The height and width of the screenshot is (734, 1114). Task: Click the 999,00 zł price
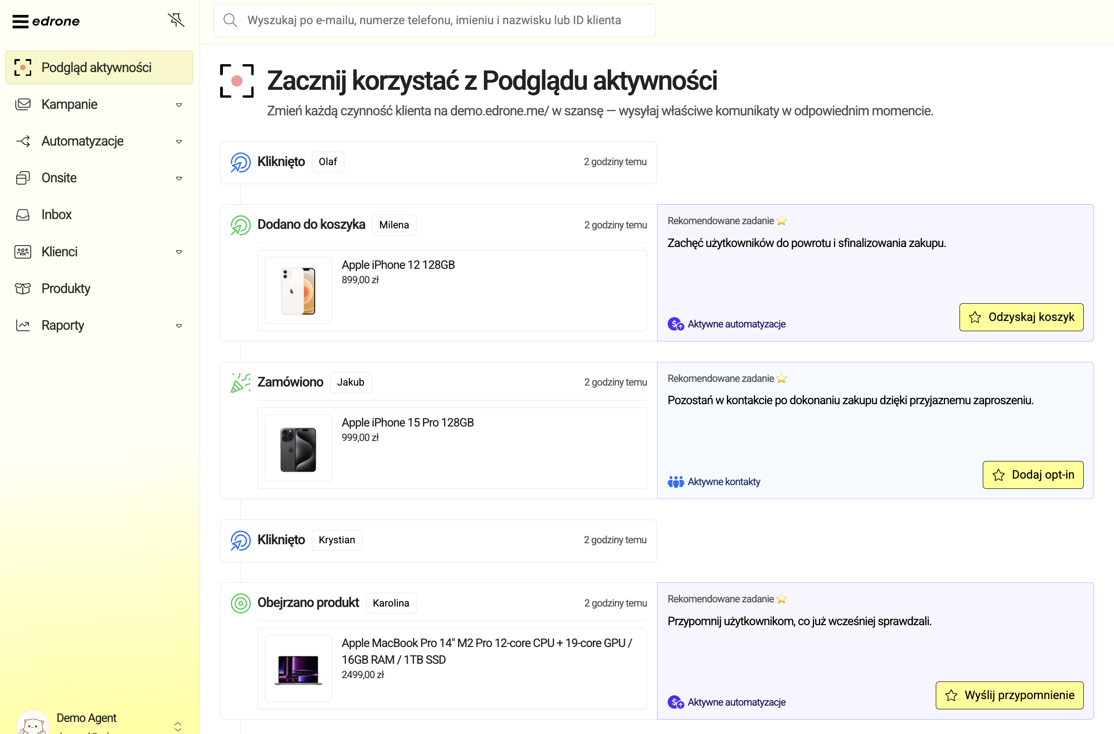point(360,438)
